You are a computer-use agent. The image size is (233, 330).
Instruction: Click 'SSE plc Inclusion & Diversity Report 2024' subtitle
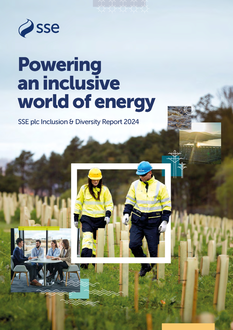click(x=79, y=121)
